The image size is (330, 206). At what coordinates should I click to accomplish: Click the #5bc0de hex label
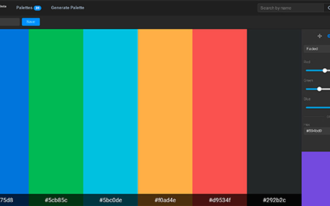pos(111,200)
